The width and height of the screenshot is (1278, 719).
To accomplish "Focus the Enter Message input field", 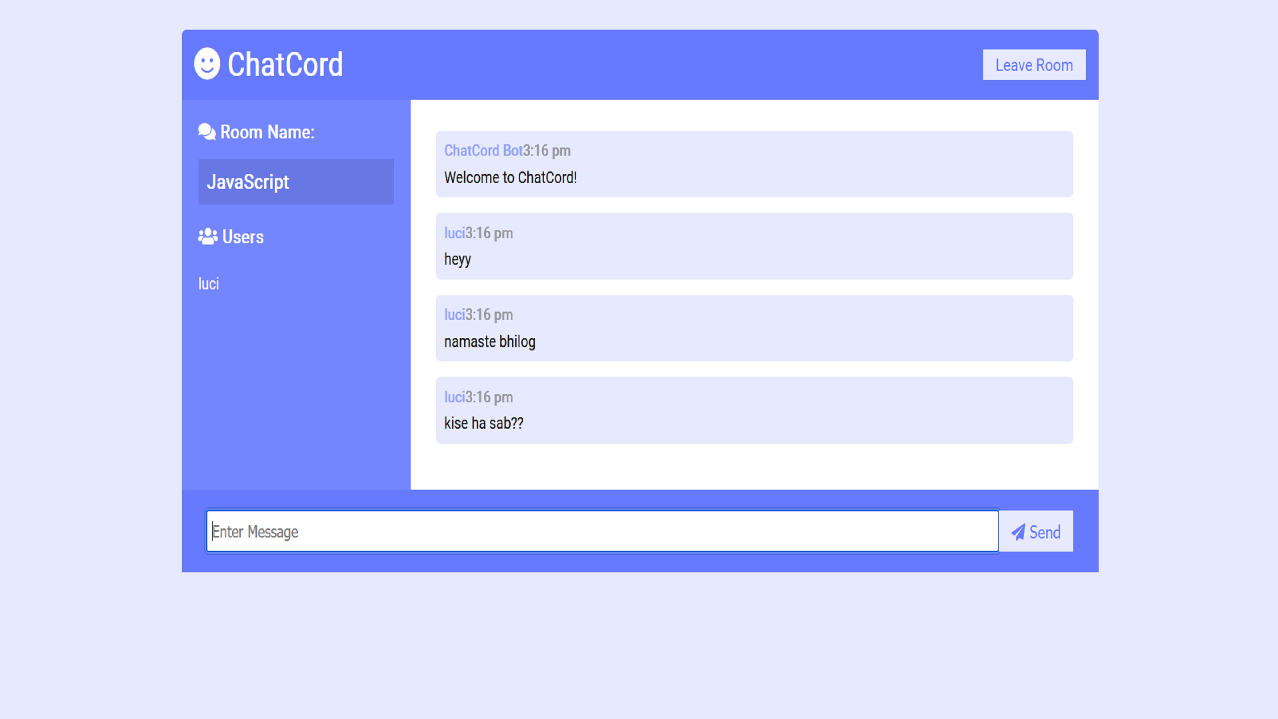I will tap(602, 531).
